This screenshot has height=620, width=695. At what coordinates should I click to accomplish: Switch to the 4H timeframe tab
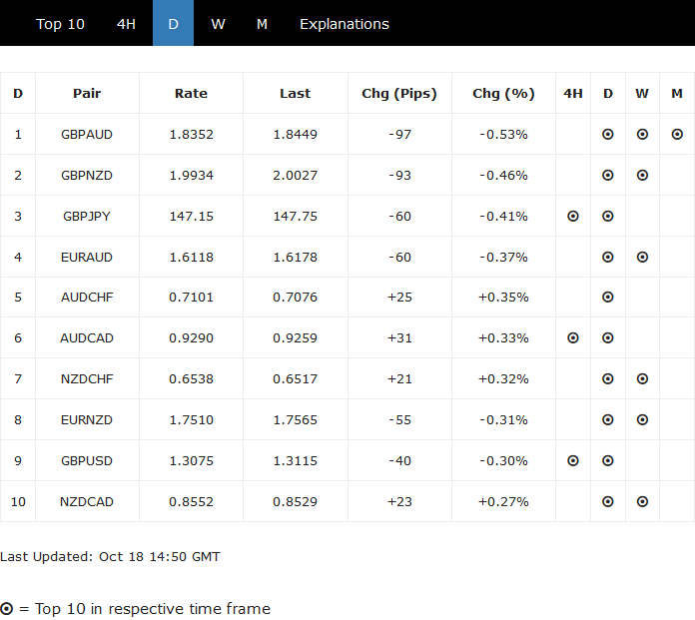click(126, 24)
